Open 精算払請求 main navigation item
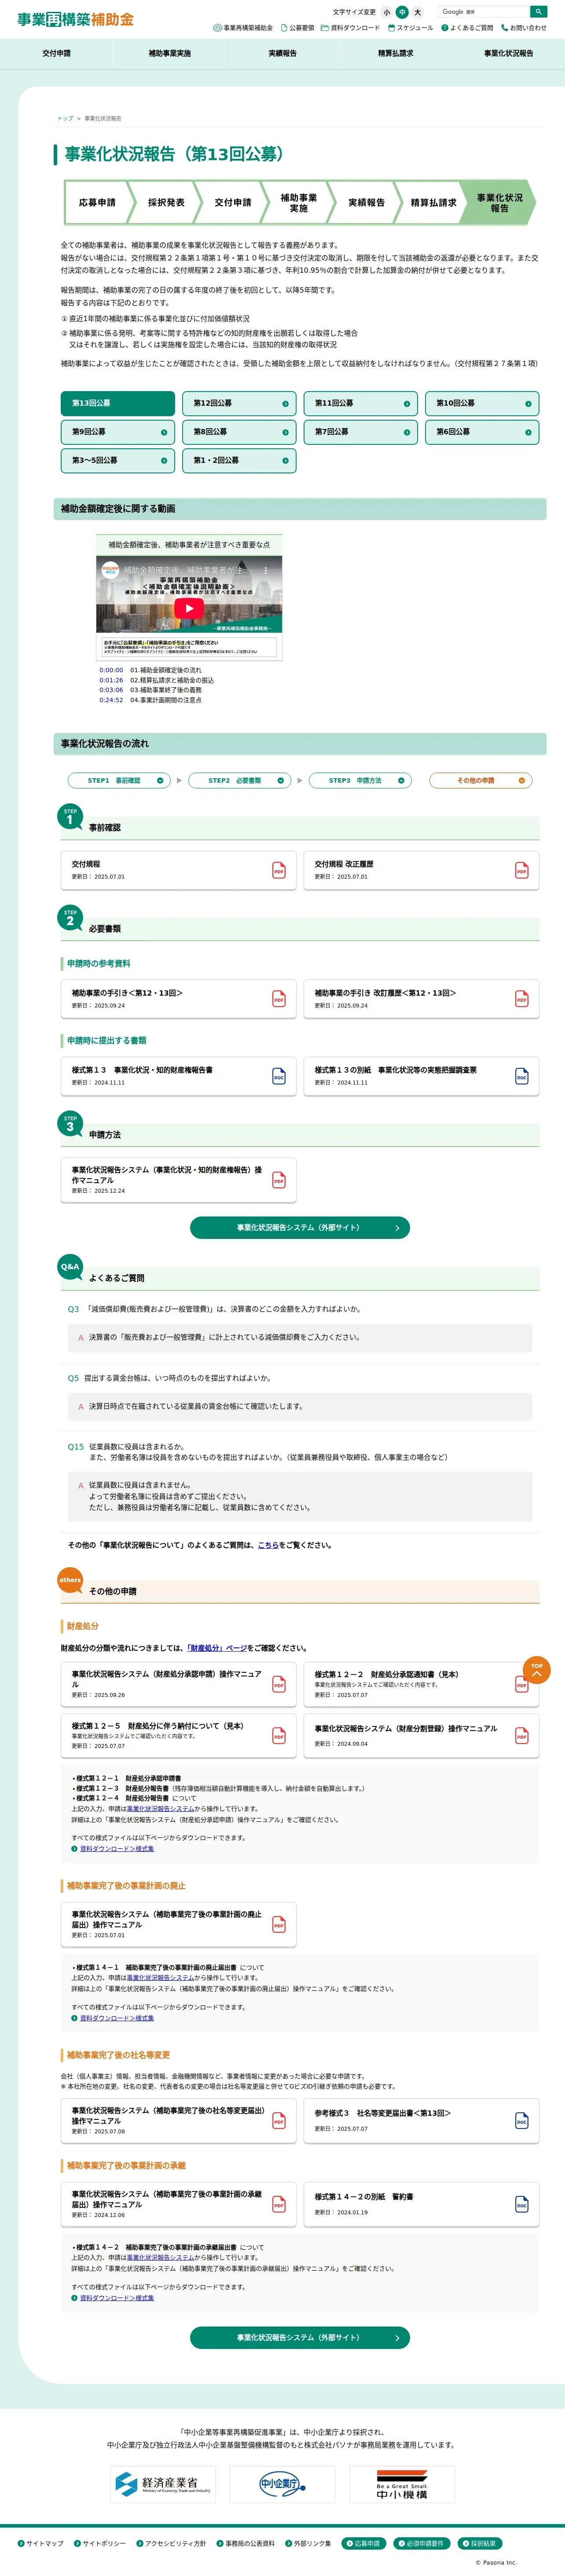The width and height of the screenshot is (565, 2576). coord(396,54)
